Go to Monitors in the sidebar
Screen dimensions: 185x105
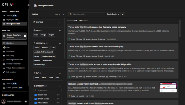click(x=14, y=43)
